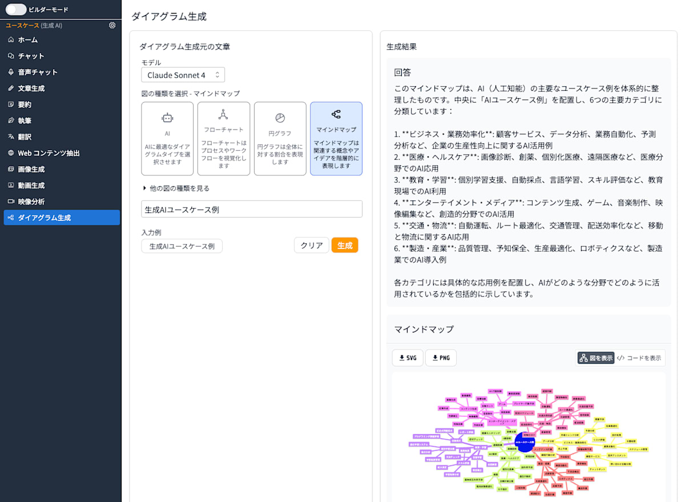This screenshot has width=685, height=502.
Task: Open 音声チャット menu item
Action: (x=62, y=72)
